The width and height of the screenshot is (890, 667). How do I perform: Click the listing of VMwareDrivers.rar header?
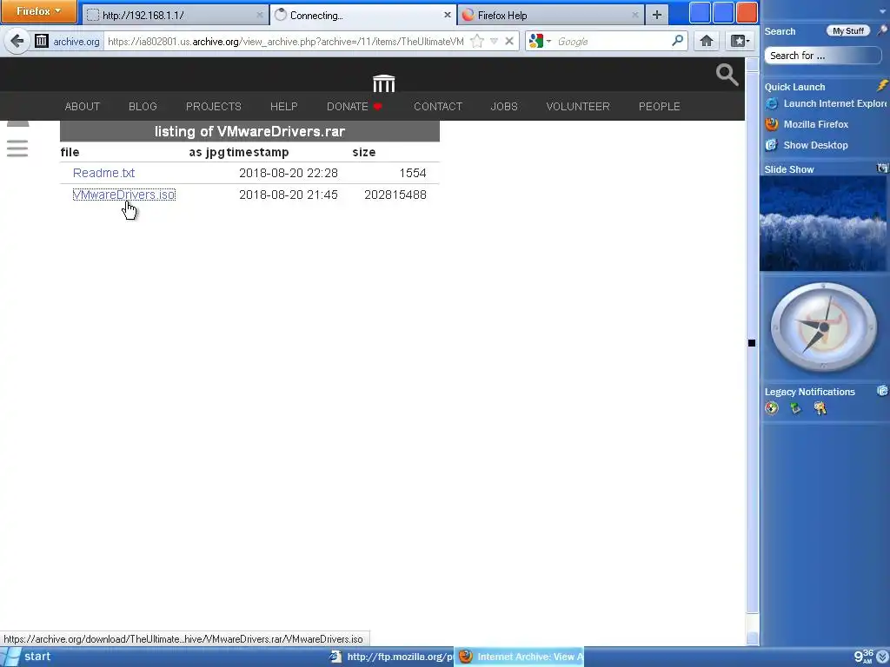pyautogui.click(x=249, y=132)
